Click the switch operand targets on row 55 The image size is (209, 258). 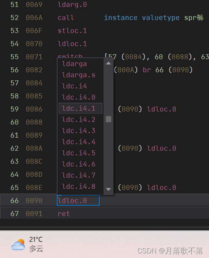click(x=157, y=57)
